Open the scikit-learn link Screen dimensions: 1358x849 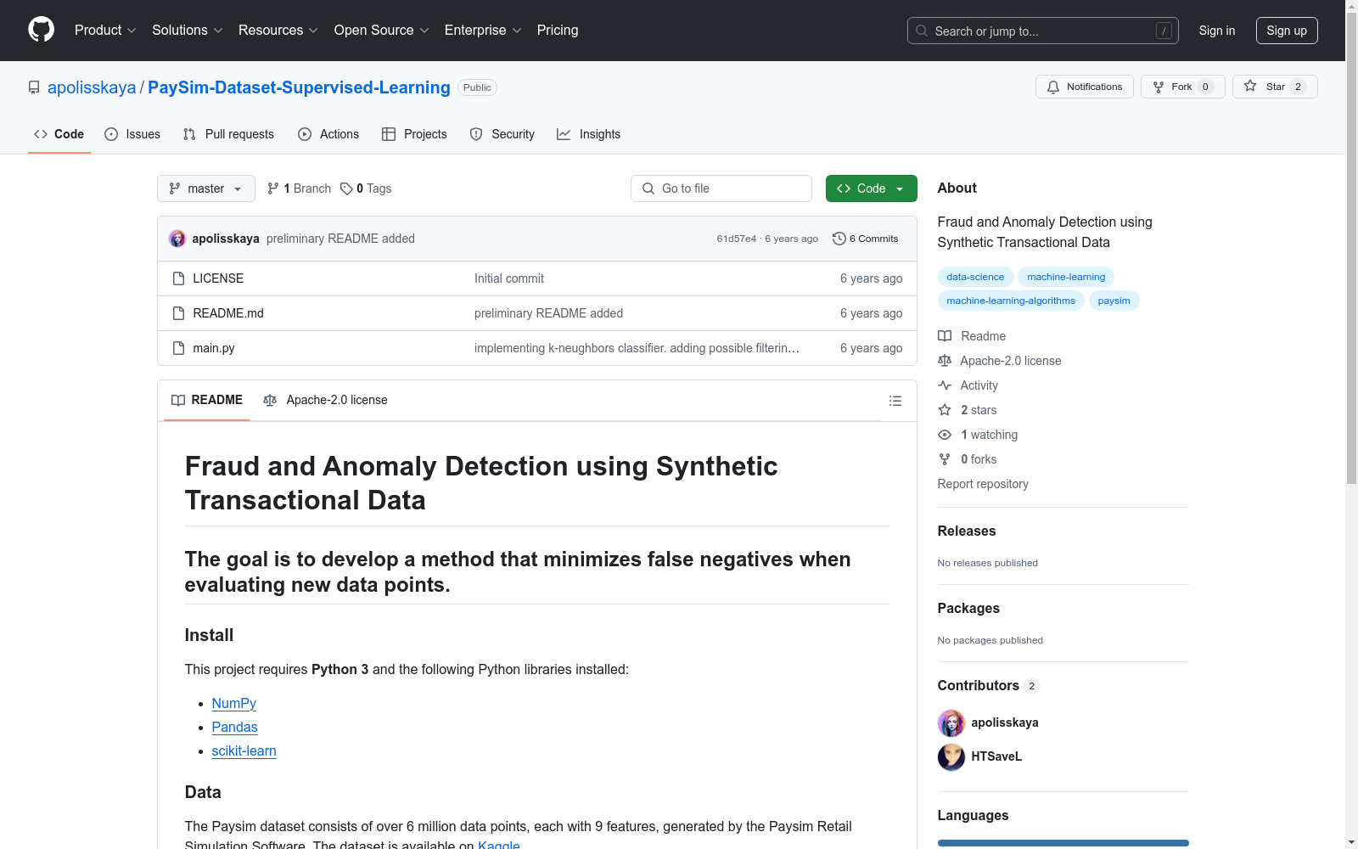[x=244, y=751]
